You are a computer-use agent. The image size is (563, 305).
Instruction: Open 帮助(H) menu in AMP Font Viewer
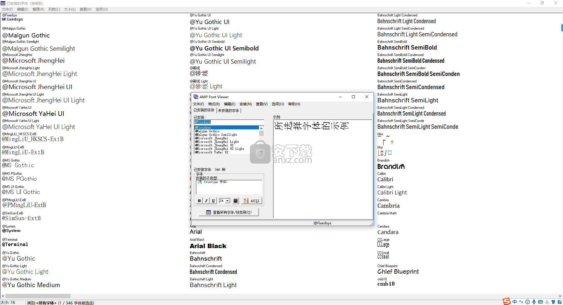[x=294, y=104]
